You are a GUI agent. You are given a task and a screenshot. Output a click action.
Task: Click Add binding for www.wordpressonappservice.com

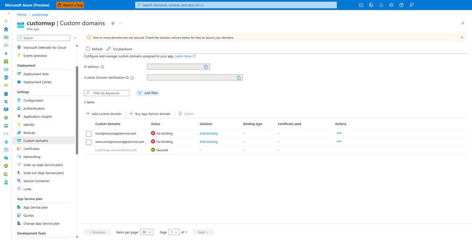point(209,141)
